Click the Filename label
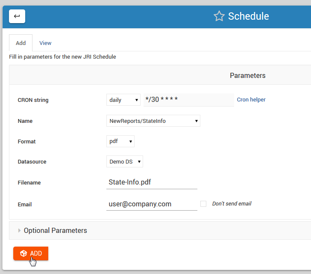This screenshot has height=274, width=311. [29, 182]
